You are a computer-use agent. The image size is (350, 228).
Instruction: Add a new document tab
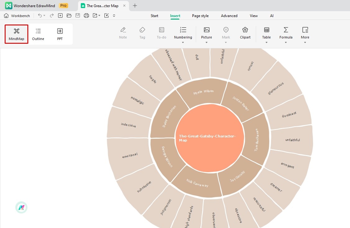135,6
